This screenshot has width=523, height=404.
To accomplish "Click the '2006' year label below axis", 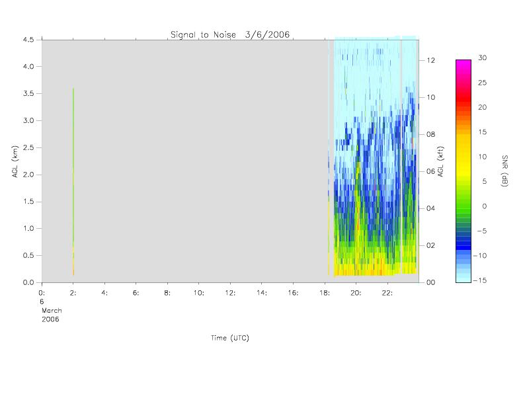I will [x=50, y=319].
